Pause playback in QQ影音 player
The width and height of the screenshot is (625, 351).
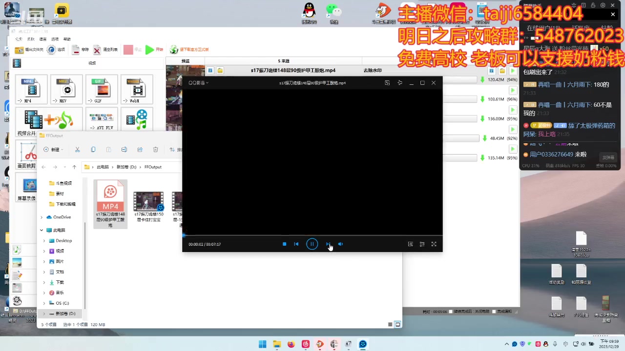pos(312,244)
